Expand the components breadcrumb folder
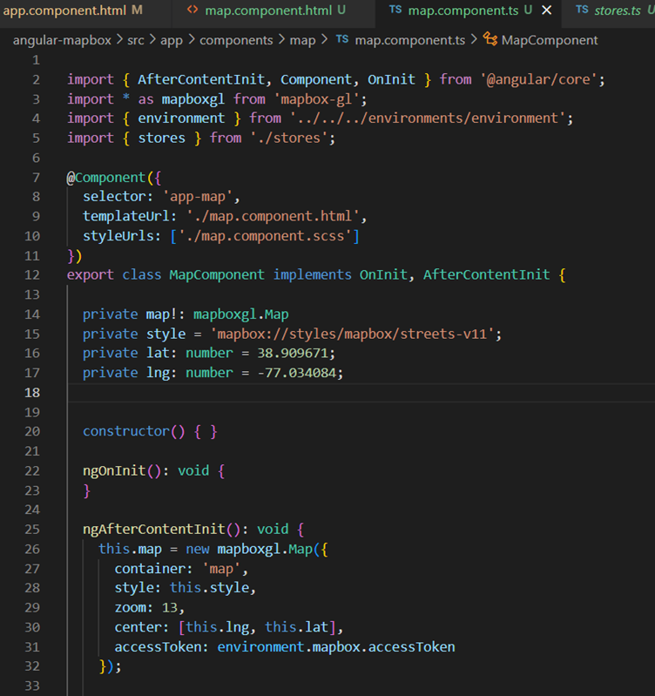The height and width of the screenshot is (696, 655). point(235,40)
